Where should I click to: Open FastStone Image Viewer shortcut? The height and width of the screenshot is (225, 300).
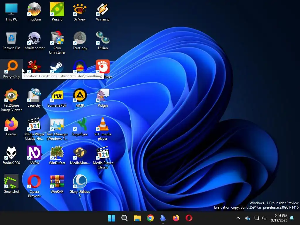11,100
